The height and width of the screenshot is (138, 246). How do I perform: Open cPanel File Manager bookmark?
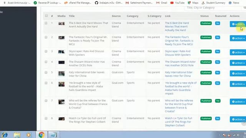pyautogui.click(x=78, y=3)
